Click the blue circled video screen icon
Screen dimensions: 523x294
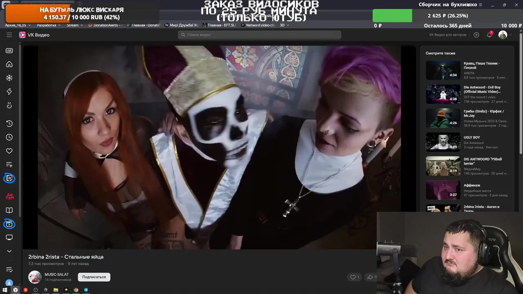click(x=9, y=224)
